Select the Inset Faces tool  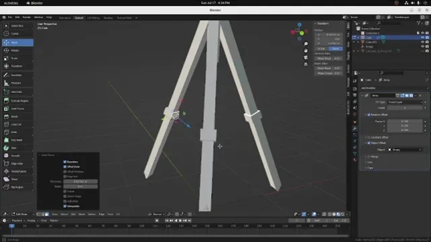tap(18, 109)
